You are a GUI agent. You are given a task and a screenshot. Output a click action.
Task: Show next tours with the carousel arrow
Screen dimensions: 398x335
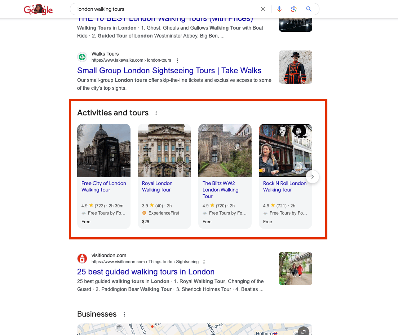pyautogui.click(x=313, y=177)
